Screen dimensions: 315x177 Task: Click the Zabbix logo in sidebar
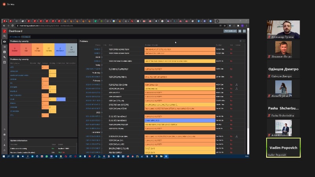pos(5,31)
